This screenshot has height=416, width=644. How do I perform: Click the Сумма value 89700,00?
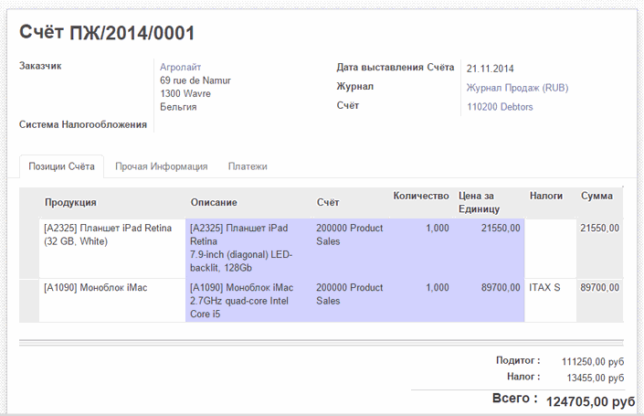pos(599,288)
